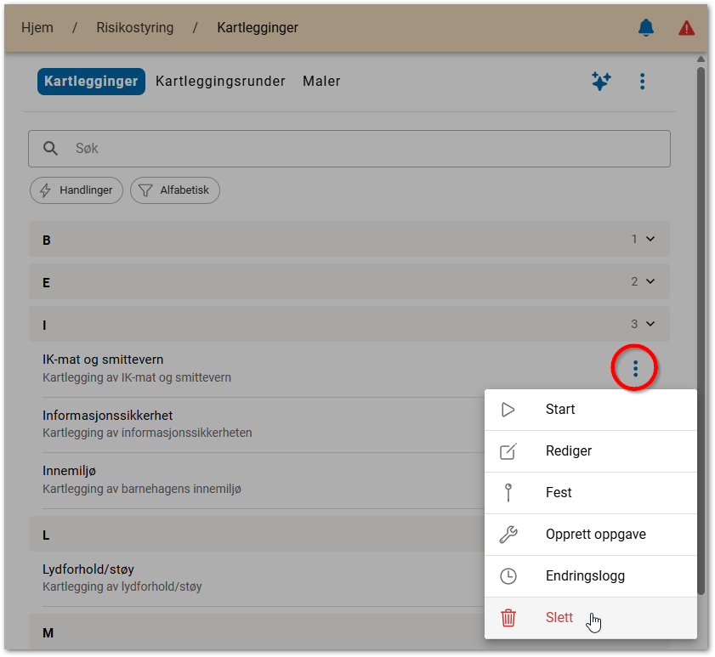
Task: Navigate to Hjem in the breadcrumb
Action: (x=37, y=28)
